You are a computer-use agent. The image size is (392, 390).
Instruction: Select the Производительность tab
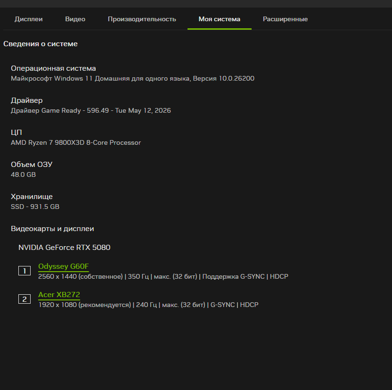[142, 19]
